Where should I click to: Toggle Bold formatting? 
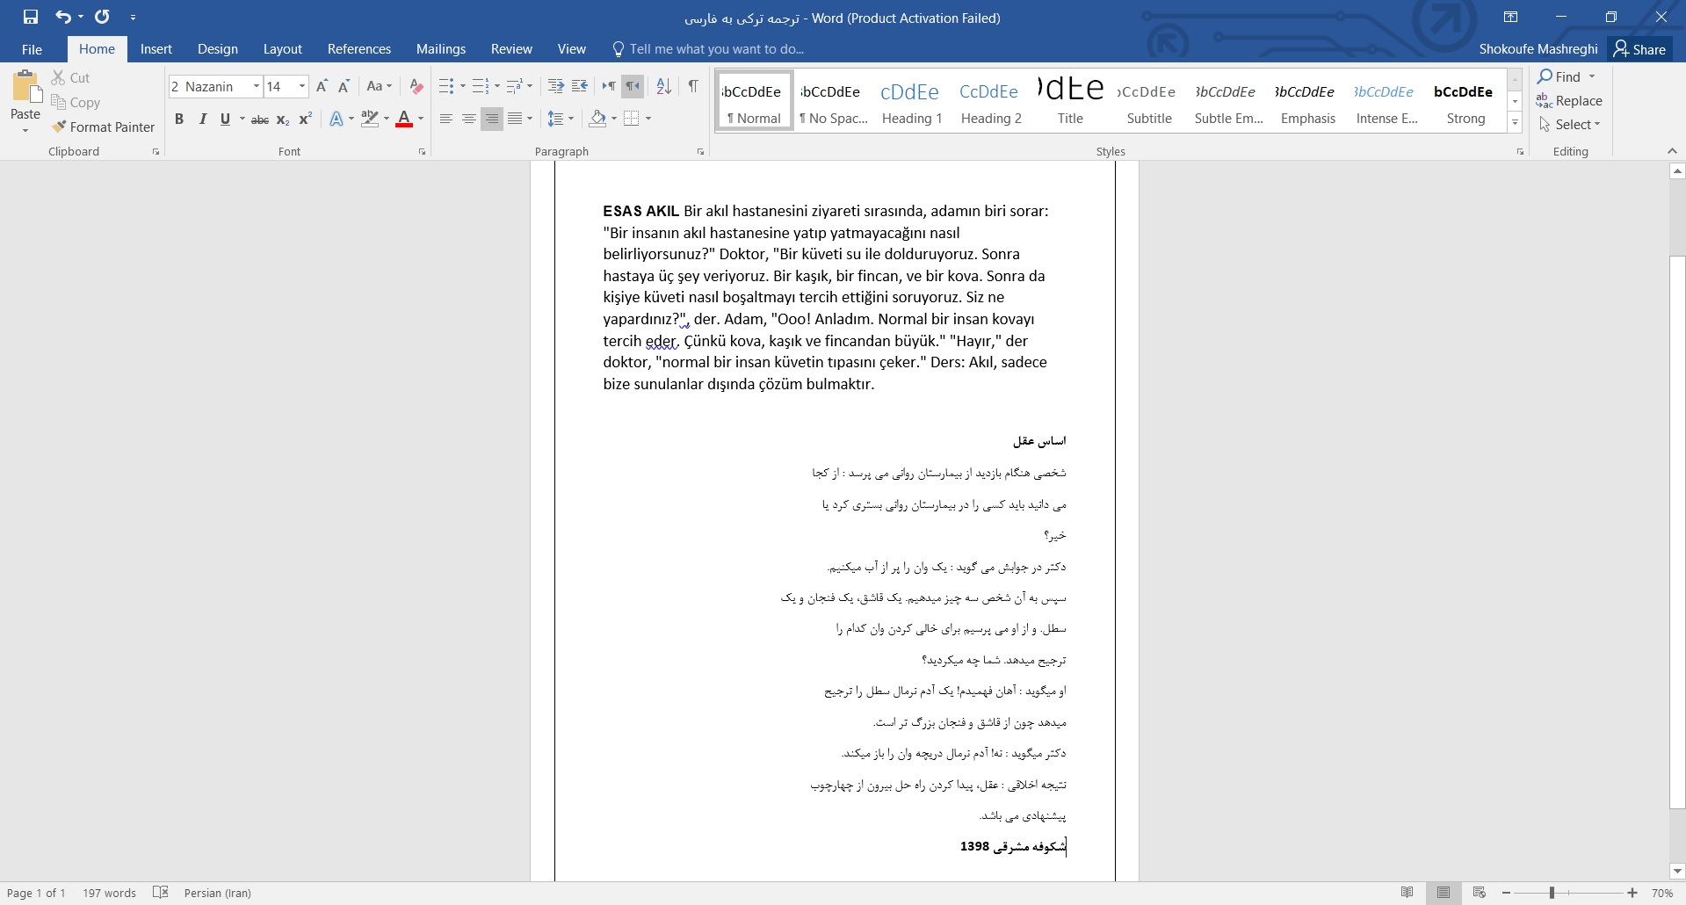tap(179, 119)
